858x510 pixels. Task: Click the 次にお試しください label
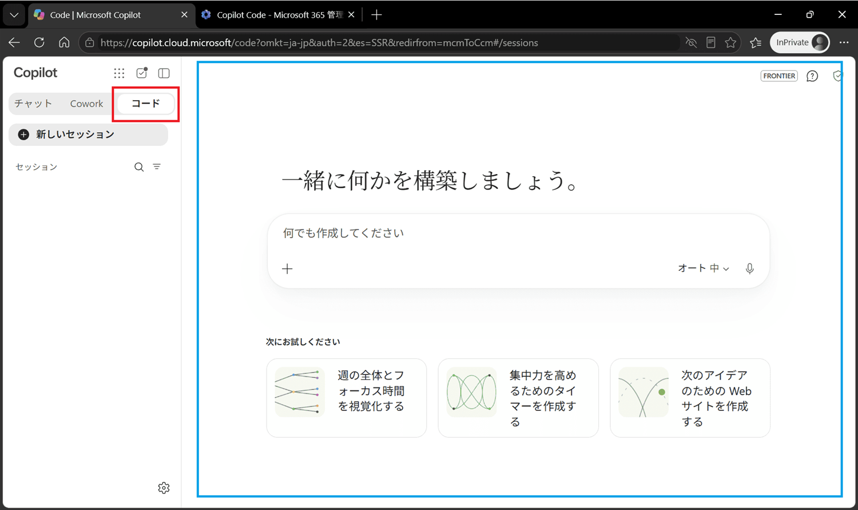pyautogui.click(x=303, y=342)
